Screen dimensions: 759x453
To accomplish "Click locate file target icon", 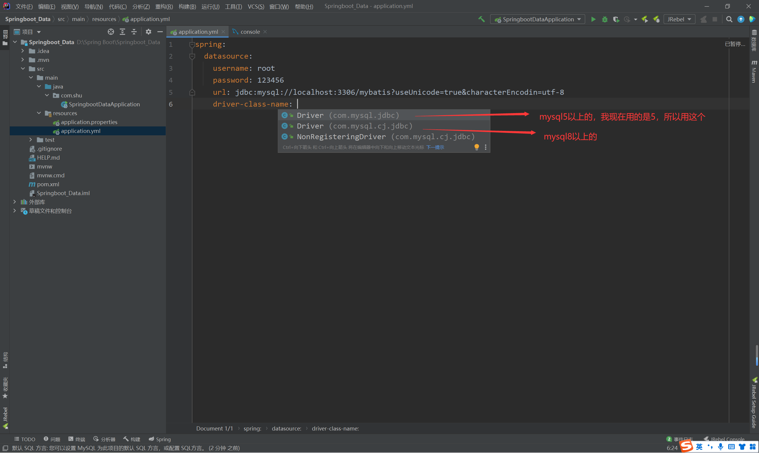I will [111, 32].
